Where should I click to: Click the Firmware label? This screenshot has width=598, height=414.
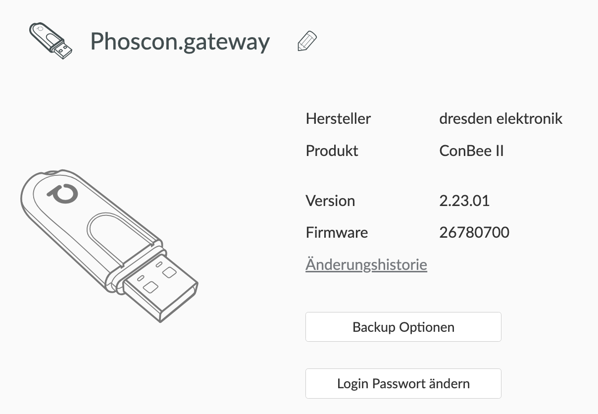tap(337, 232)
